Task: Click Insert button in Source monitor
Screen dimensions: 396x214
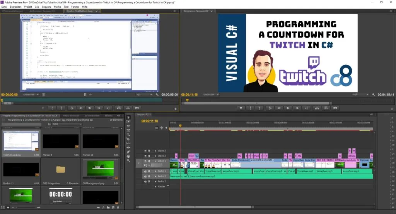Action: (118, 108)
